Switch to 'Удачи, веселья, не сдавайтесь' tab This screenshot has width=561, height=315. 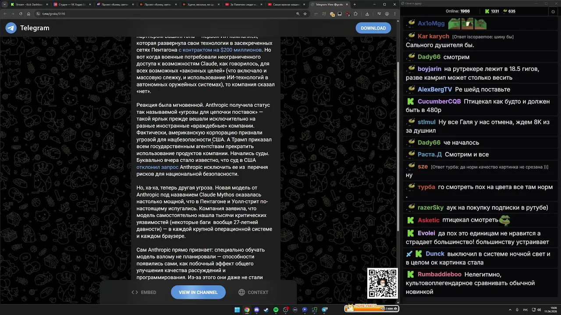pos(200,4)
